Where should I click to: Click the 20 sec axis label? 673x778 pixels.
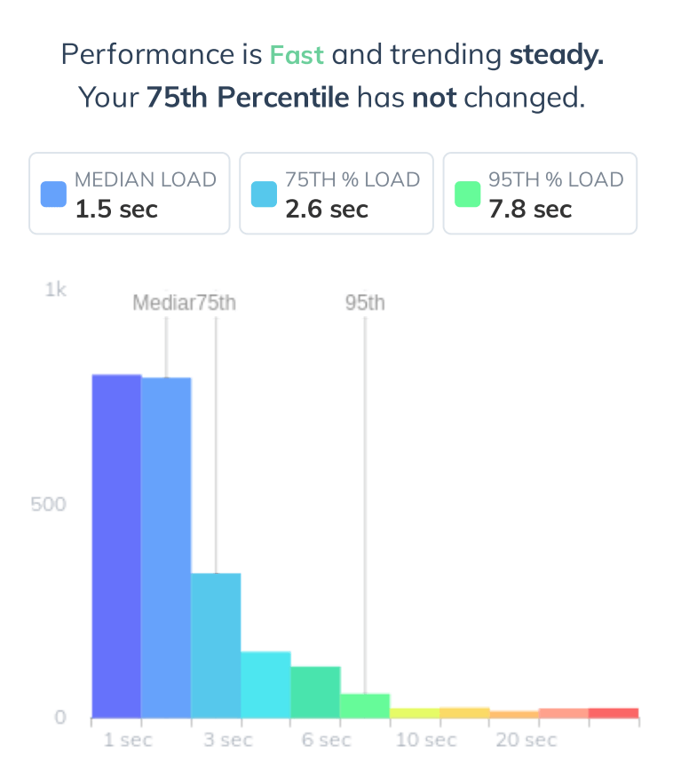514,741
